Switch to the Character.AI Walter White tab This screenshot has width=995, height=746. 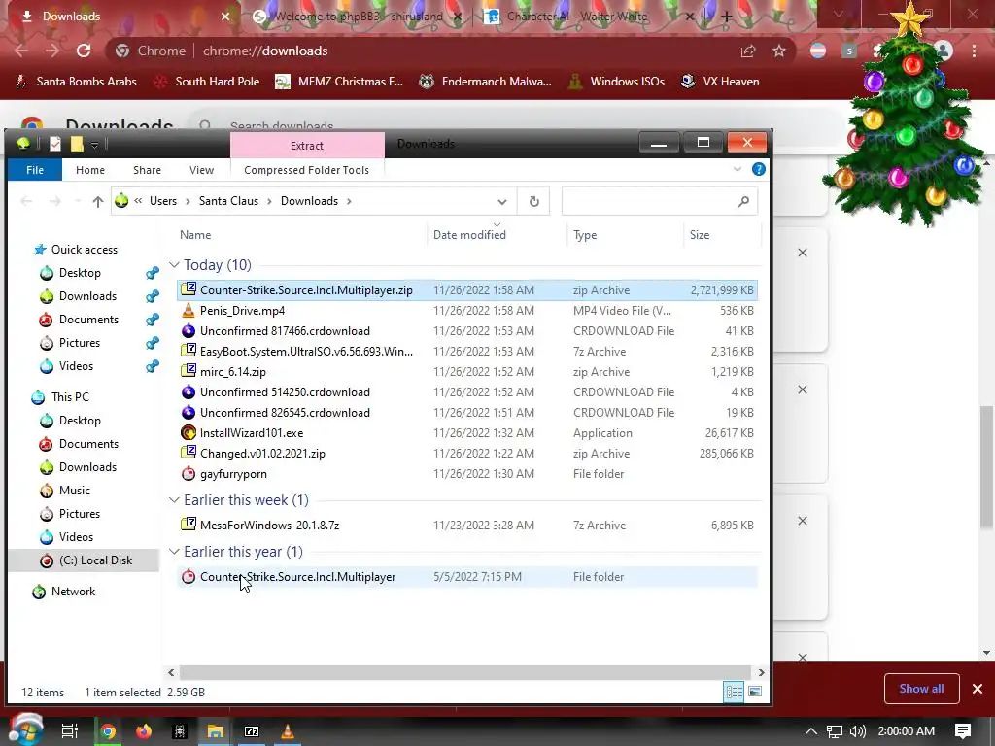tap(577, 17)
